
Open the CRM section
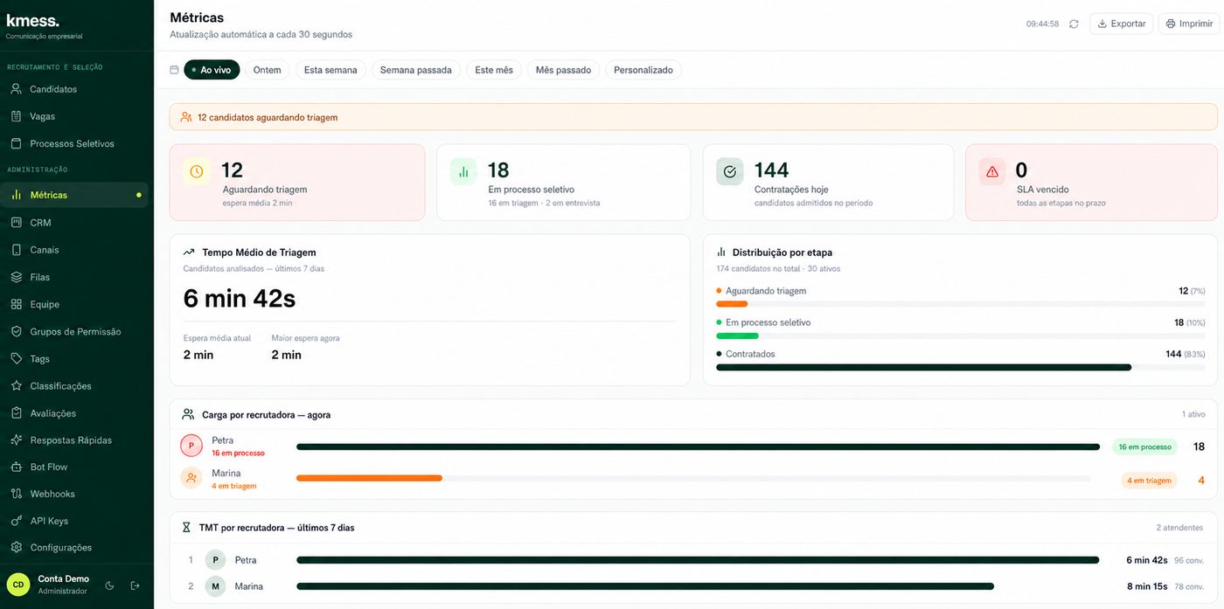point(75,223)
